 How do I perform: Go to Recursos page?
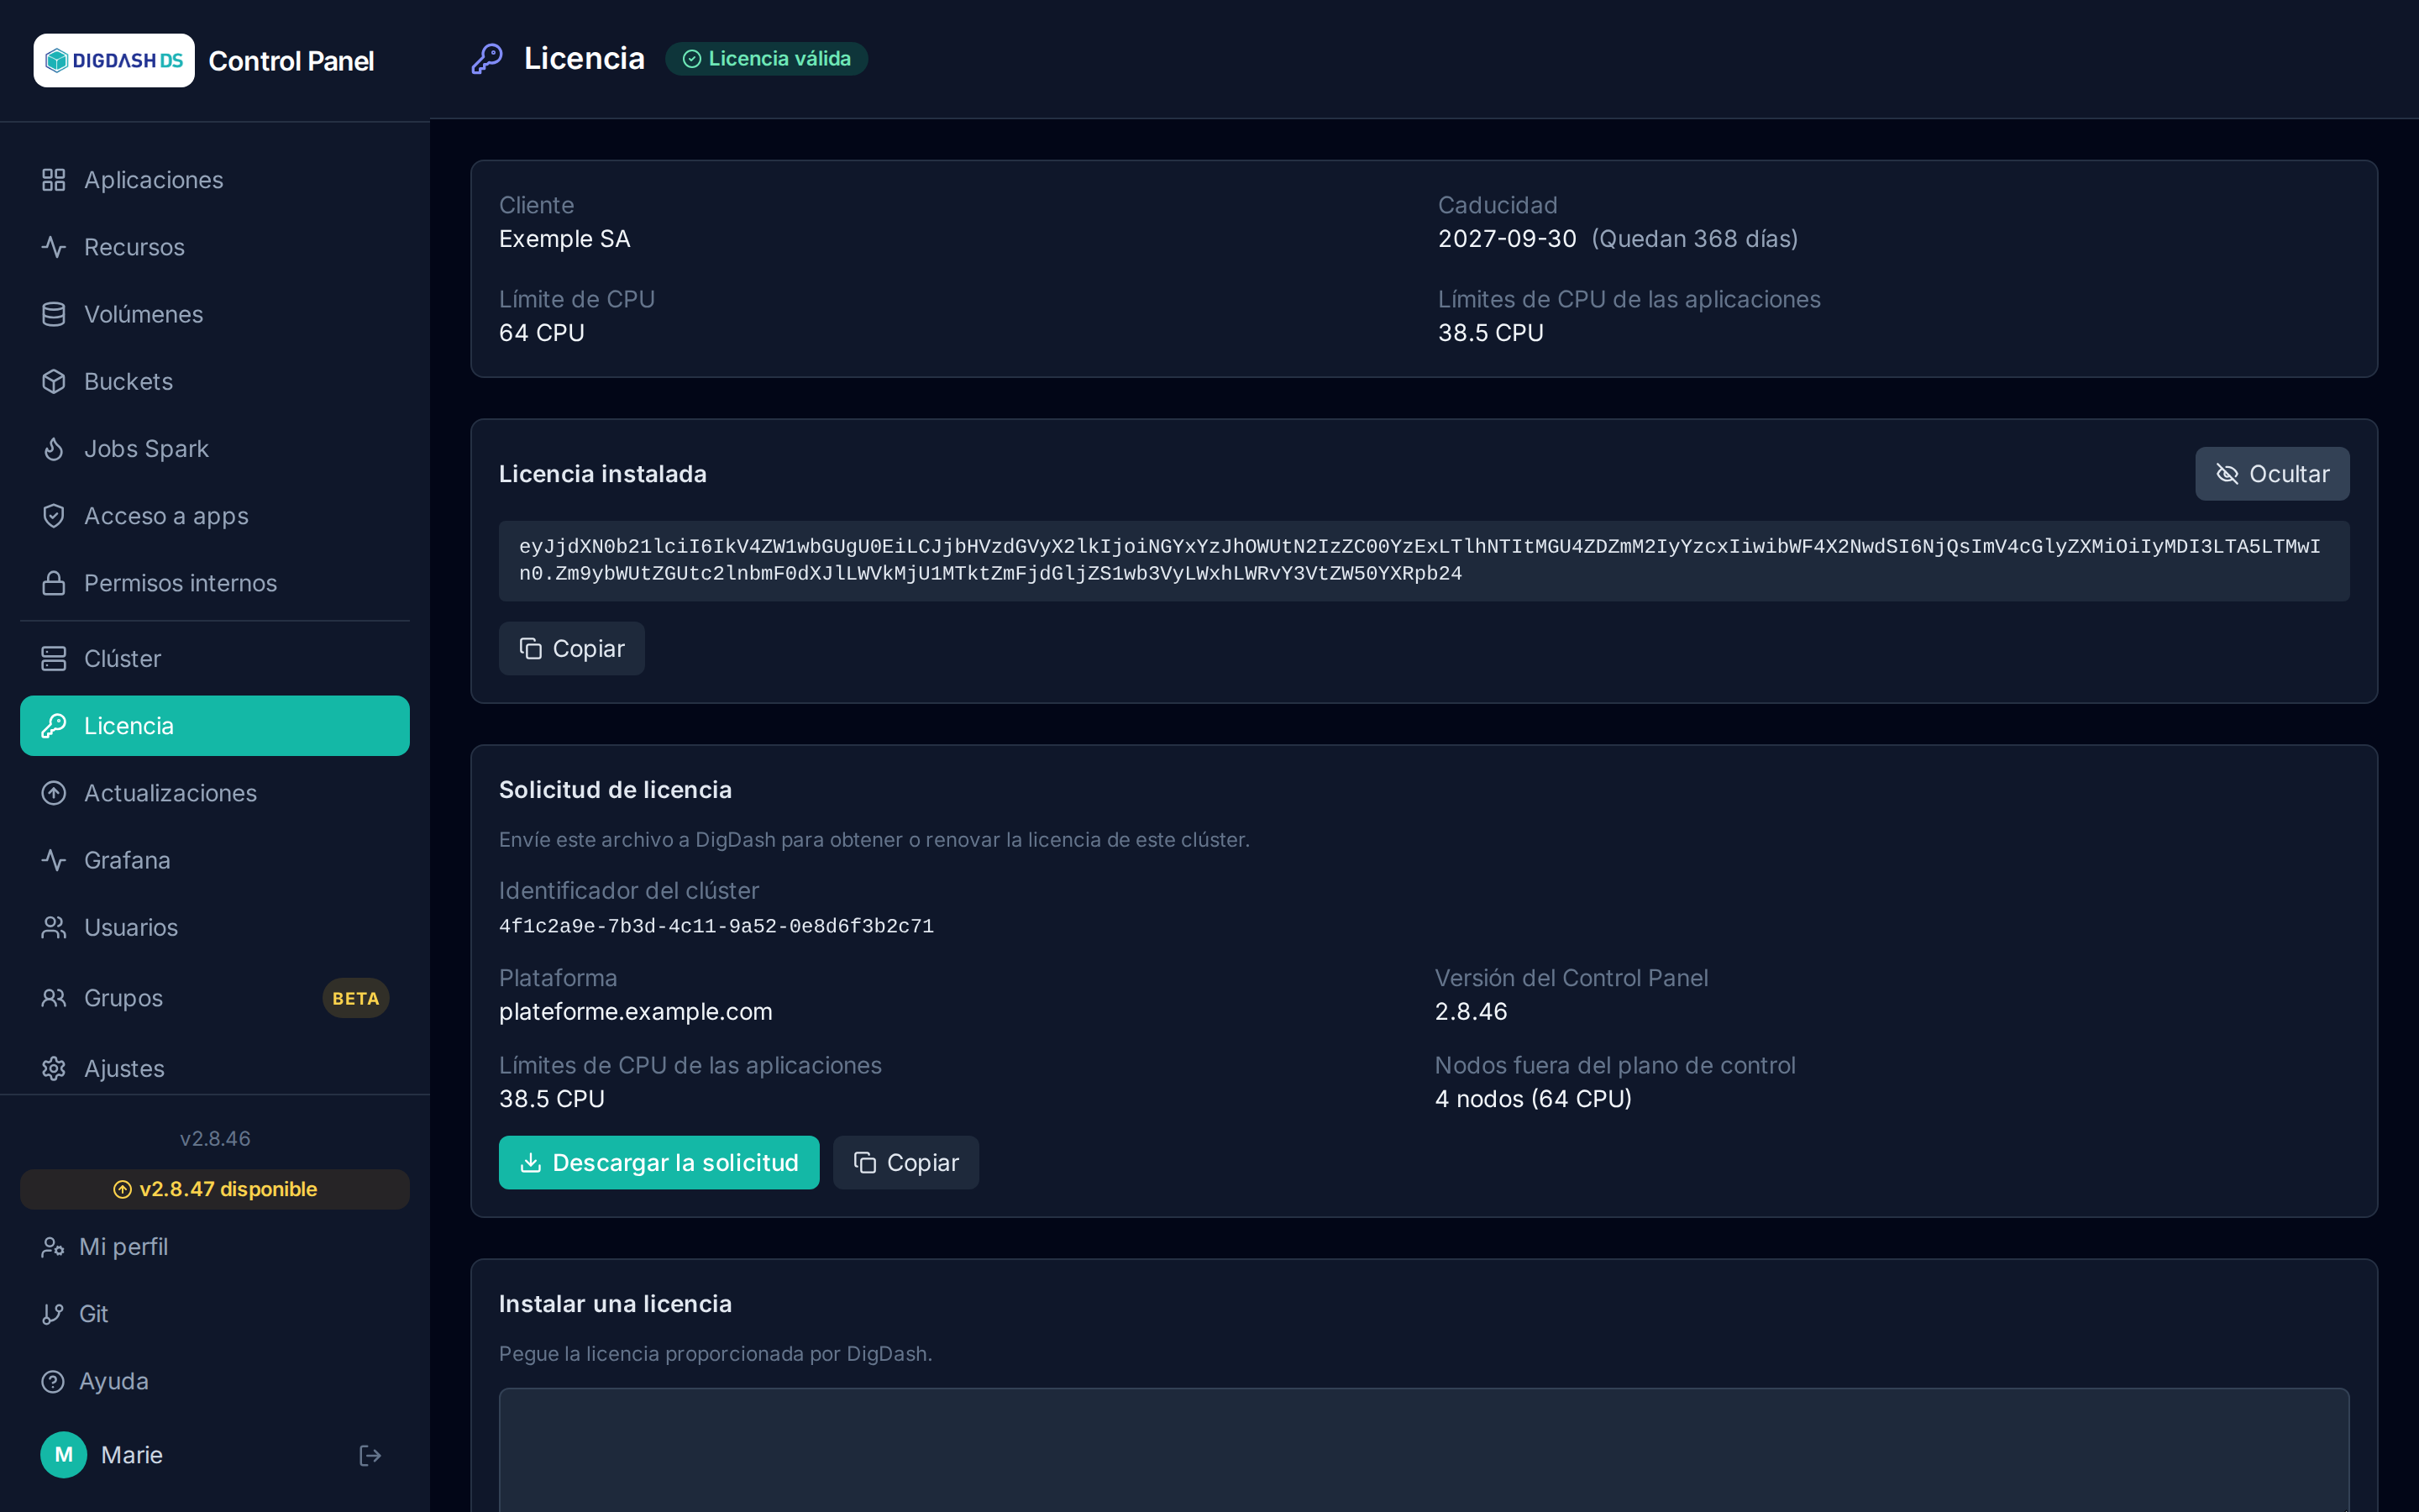point(215,247)
